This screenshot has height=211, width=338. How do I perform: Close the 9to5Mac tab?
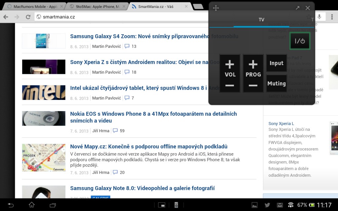[124, 7]
